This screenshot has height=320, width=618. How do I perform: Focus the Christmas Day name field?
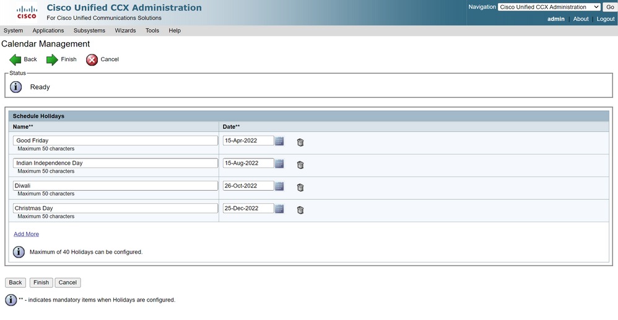click(x=115, y=209)
